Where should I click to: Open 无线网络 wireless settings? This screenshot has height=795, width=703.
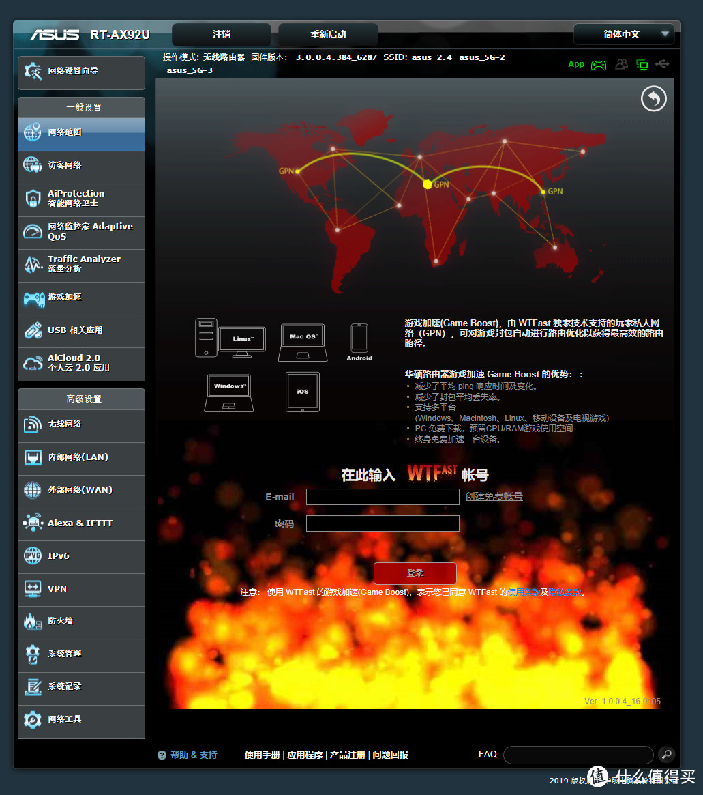82,426
